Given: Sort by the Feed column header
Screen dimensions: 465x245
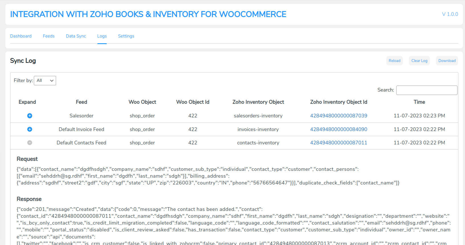Looking at the screenshot, I should tap(81, 102).
